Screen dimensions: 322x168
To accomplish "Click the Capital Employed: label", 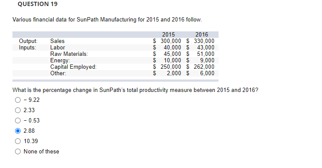I will click(73, 67).
